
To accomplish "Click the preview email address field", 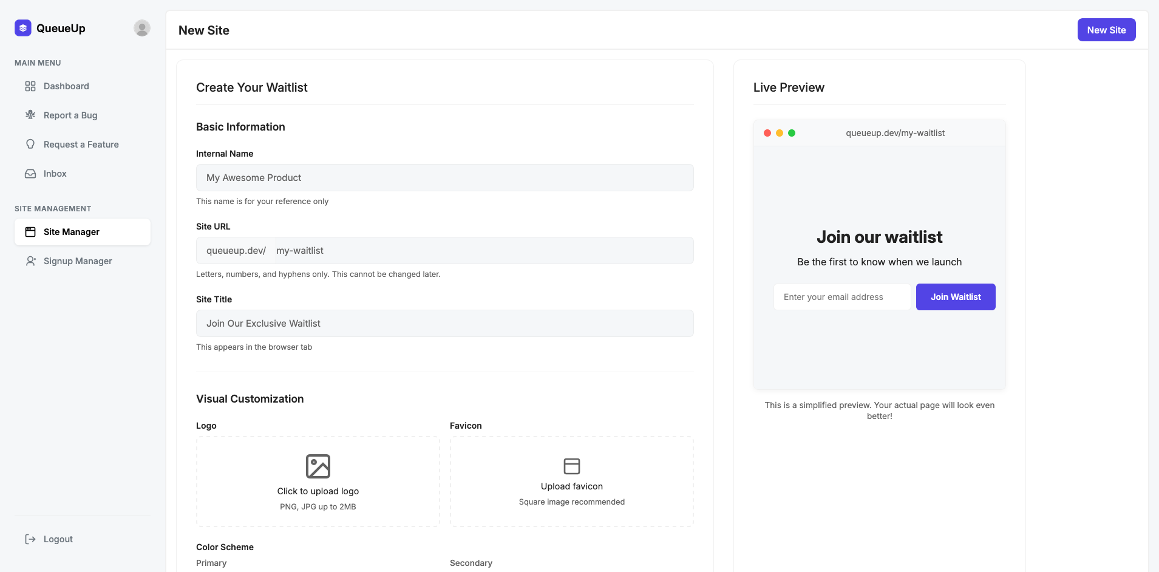I will point(841,297).
